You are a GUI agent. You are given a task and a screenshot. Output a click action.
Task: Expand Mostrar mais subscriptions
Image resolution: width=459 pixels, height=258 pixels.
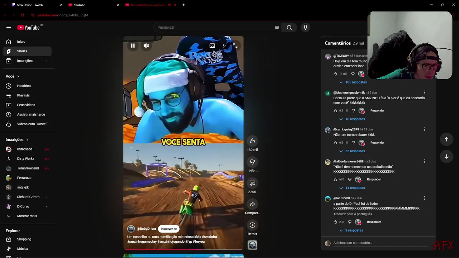27,216
